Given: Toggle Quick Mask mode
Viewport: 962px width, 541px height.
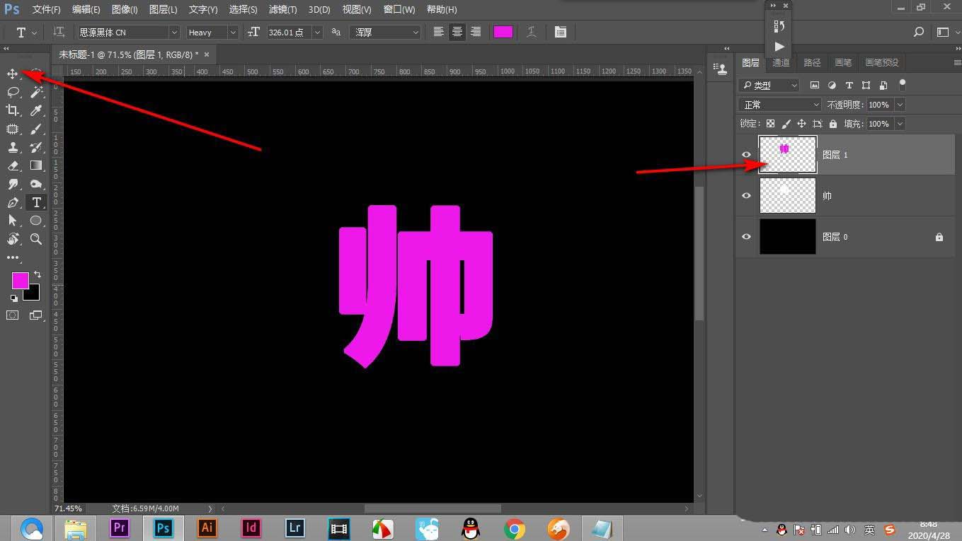Looking at the screenshot, I should pyautogui.click(x=13, y=315).
